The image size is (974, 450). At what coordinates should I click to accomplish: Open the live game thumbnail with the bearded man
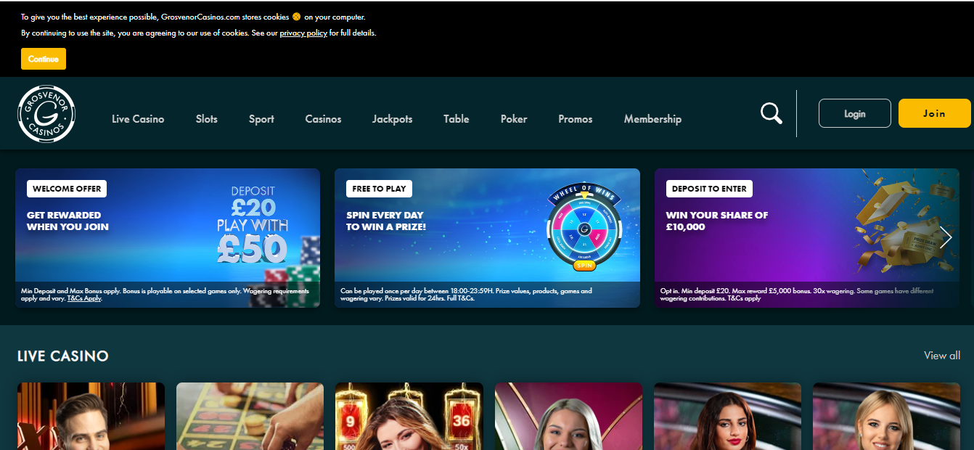pos(91,417)
